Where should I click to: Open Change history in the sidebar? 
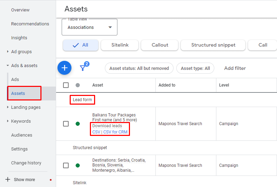point(26,163)
